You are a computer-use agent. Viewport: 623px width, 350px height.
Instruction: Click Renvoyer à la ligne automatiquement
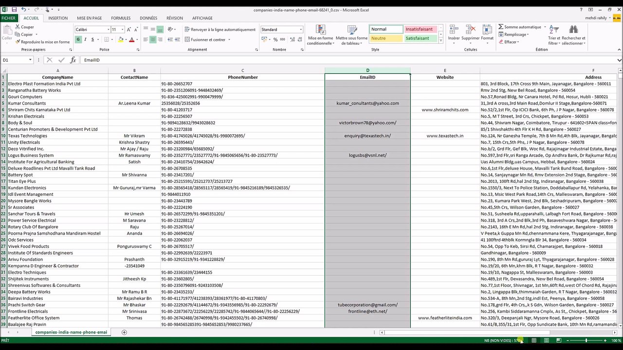click(220, 30)
